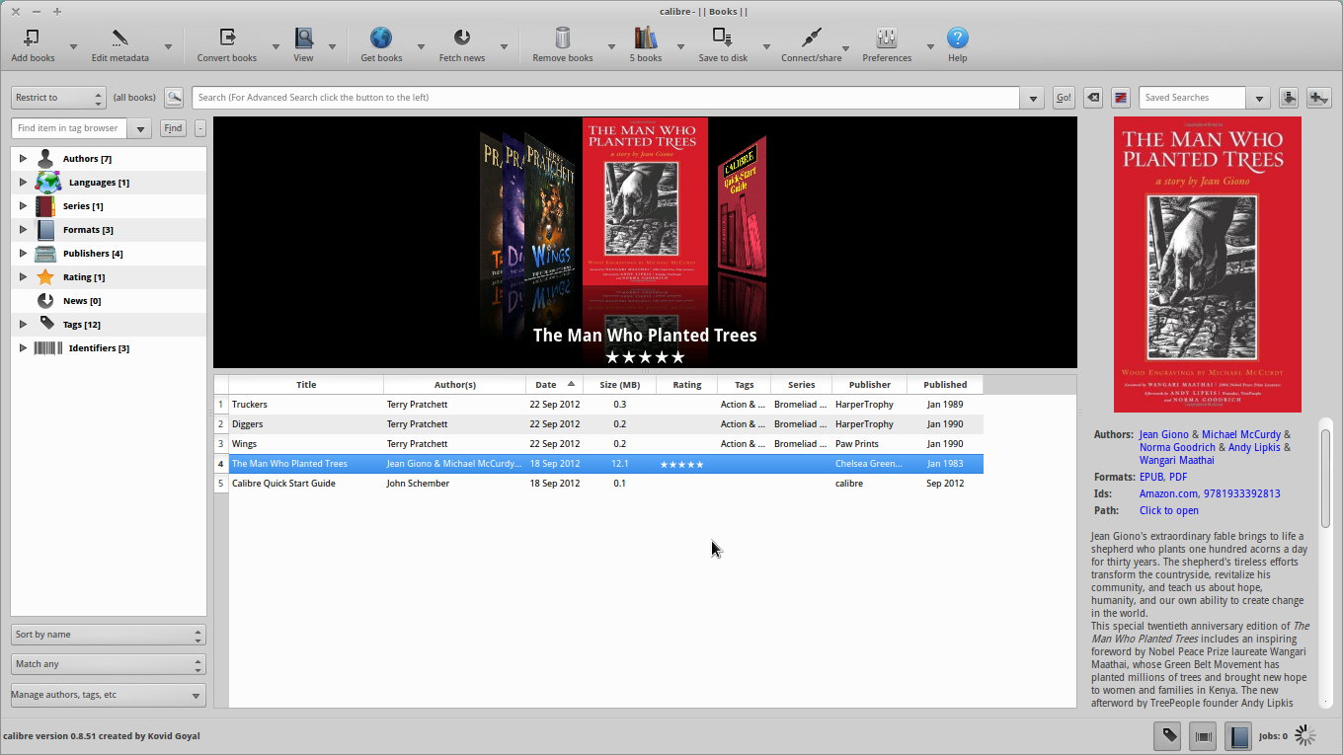Sort by the Title column header
This screenshot has height=755, width=1343.
(x=306, y=385)
